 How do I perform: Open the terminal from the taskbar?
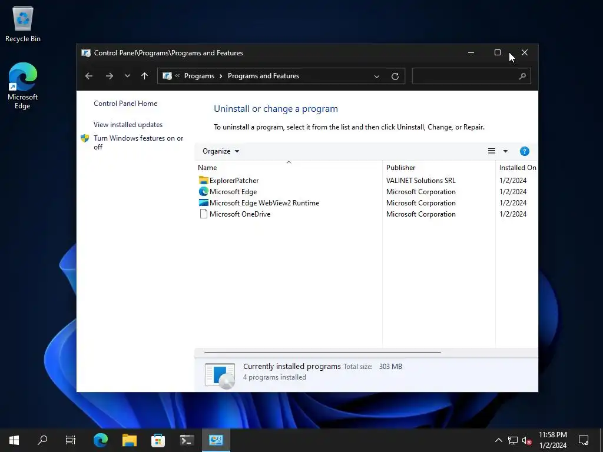click(x=187, y=440)
